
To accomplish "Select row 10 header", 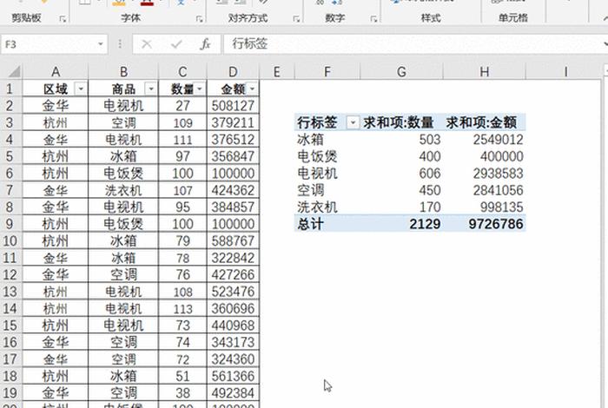I will coord(10,241).
